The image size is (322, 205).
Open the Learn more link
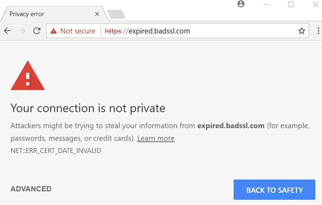(x=156, y=138)
